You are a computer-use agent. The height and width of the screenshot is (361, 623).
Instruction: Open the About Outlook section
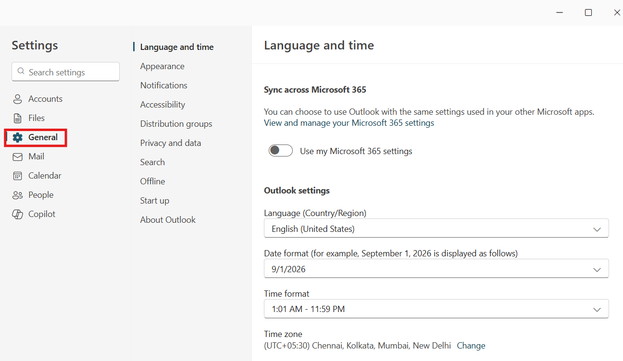pyautogui.click(x=168, y=219)
